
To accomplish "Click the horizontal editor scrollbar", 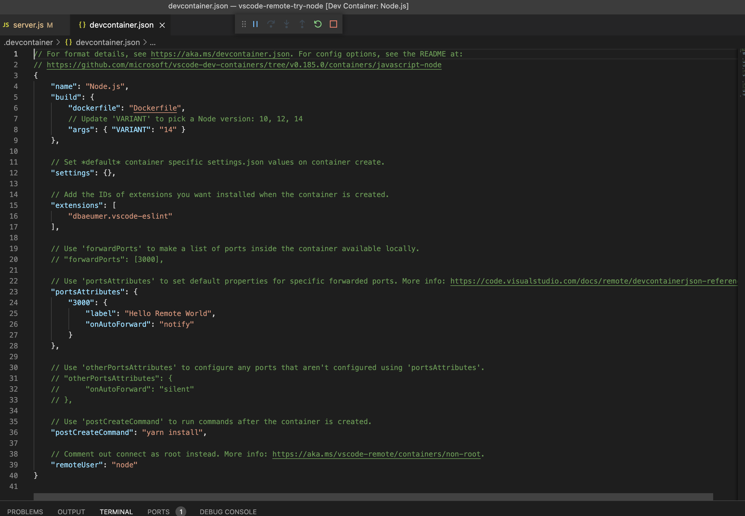I will tap(373, 496).
